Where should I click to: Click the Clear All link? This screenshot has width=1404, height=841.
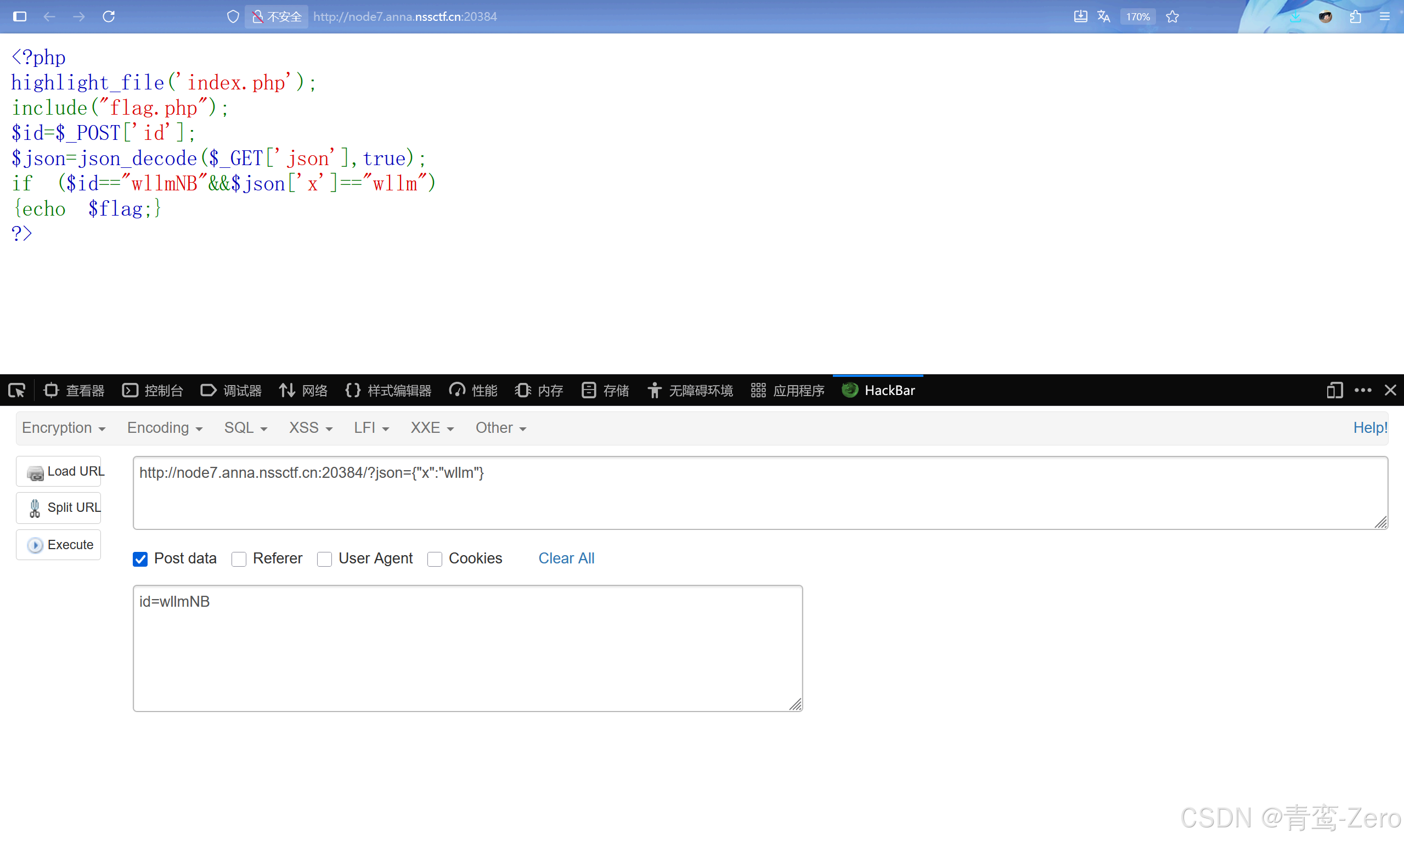[x=566, y=558]
